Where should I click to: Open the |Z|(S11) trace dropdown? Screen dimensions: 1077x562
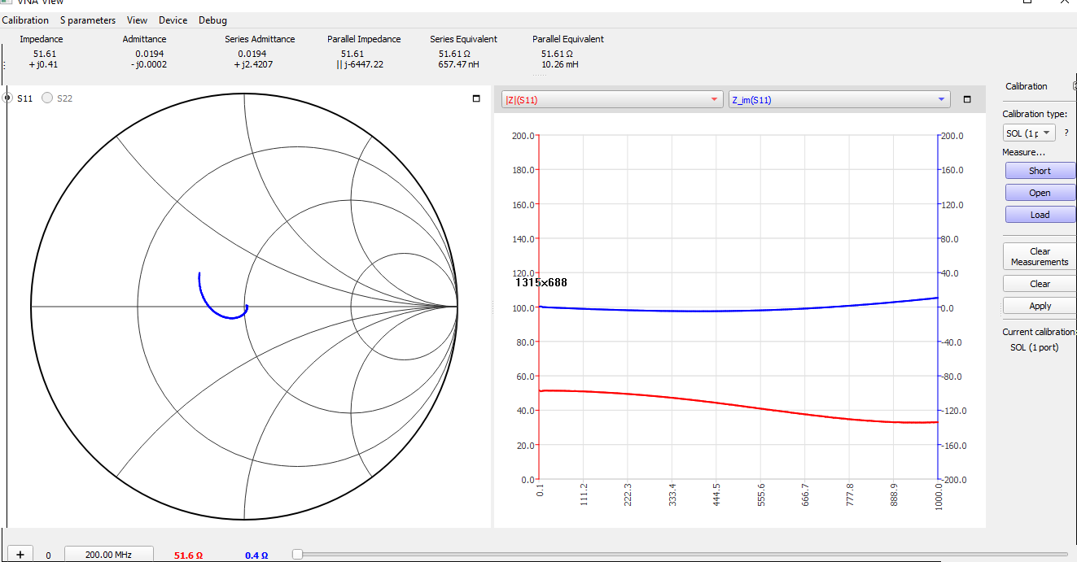tap(612, 100)
